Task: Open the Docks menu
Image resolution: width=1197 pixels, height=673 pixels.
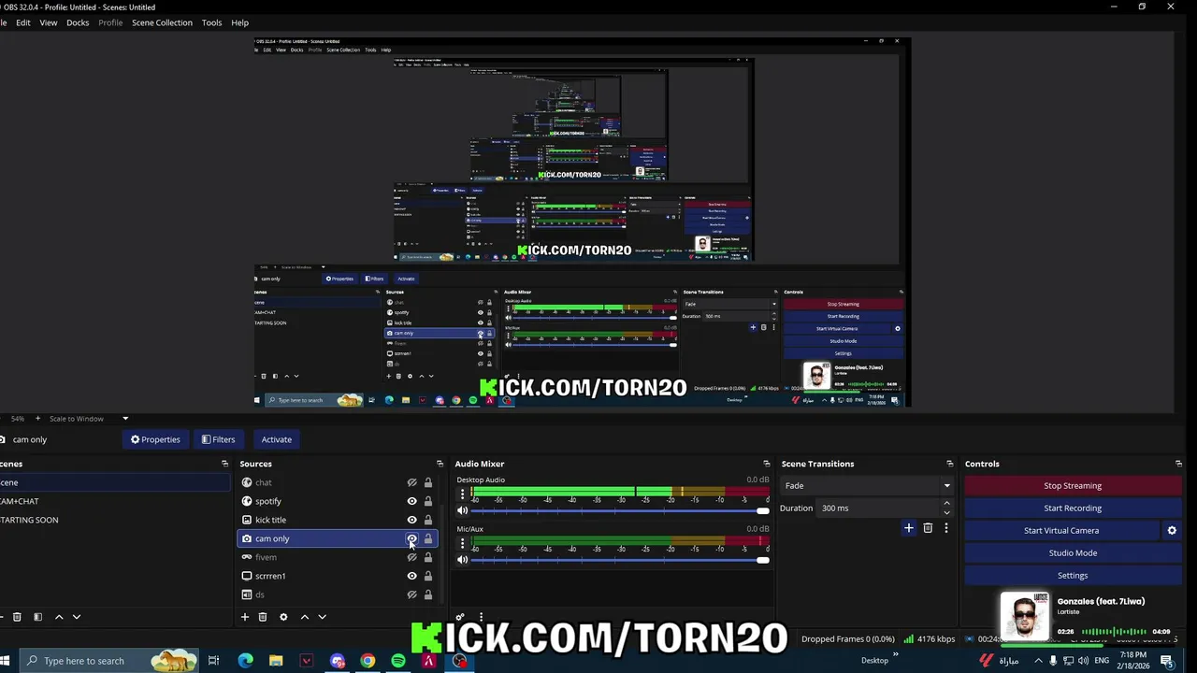Action: [x=78, y=22]
